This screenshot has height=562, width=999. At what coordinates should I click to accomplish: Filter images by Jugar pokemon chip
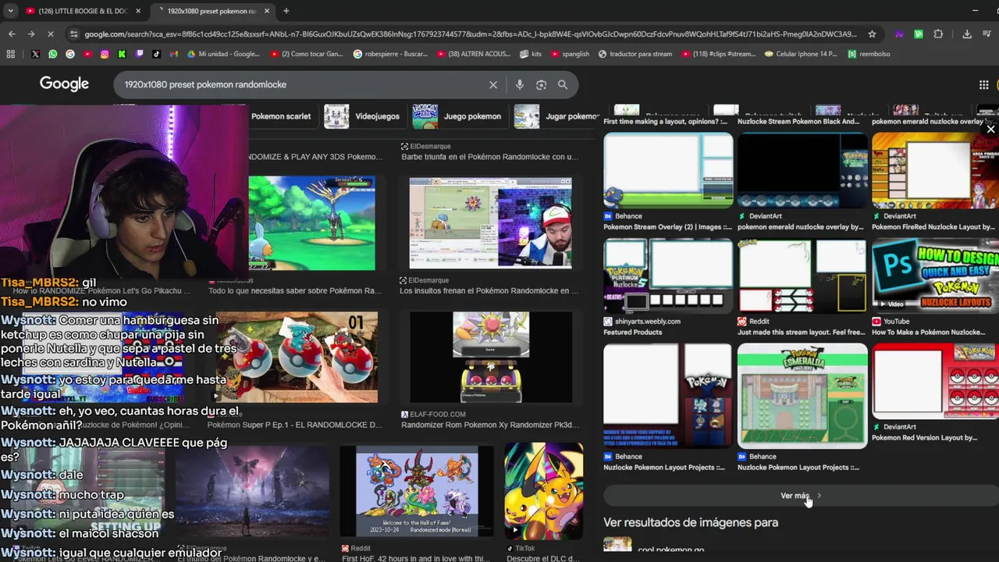coord(556,116)
